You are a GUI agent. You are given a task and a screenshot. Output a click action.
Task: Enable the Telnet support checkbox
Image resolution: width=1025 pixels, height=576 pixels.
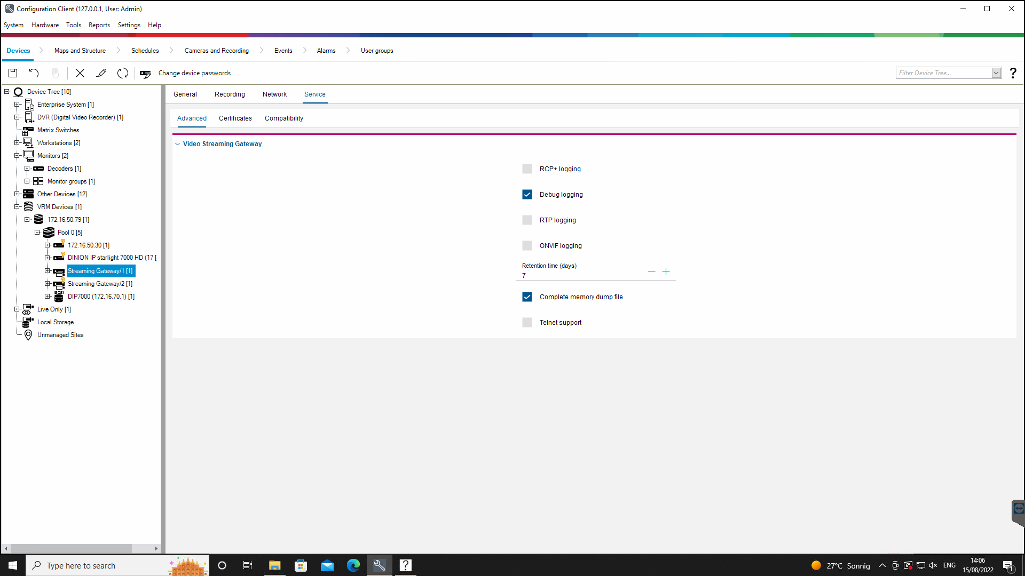pyautogui.click(x=527, y=323)
